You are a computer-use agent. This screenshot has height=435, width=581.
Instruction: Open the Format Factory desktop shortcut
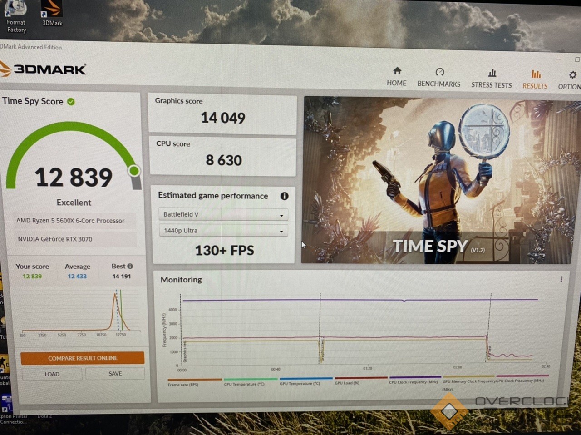coord(15,17)
